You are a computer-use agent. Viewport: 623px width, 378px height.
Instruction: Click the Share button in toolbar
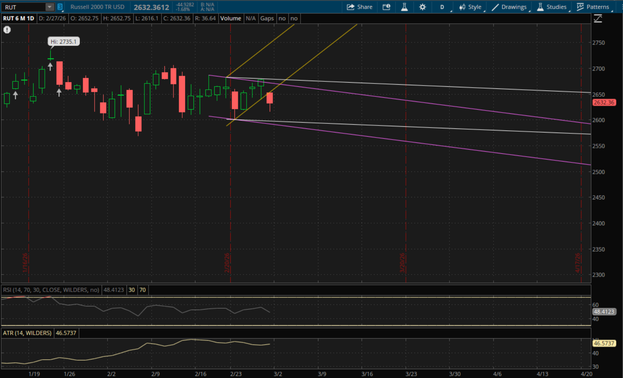coord(359,7)
